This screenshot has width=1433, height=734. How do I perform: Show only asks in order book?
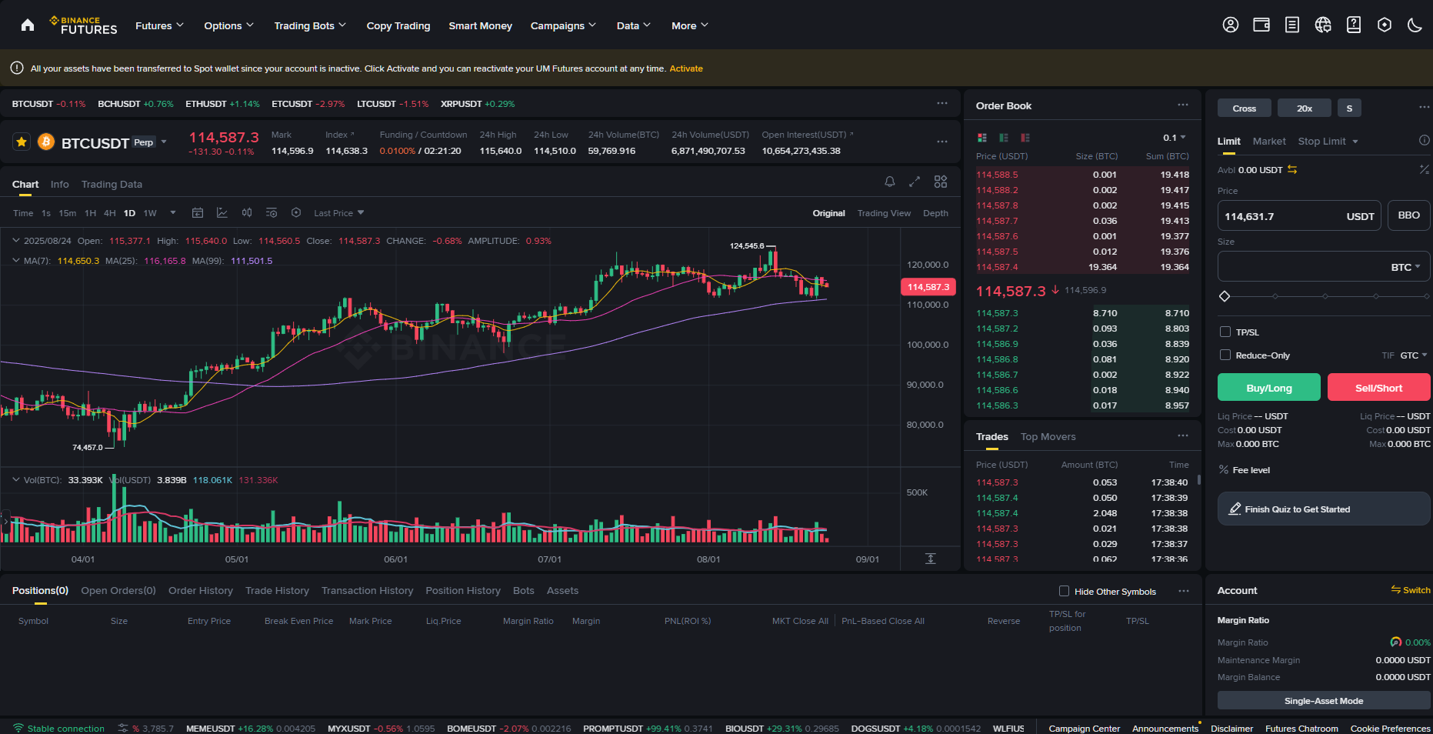[1025, 138]
